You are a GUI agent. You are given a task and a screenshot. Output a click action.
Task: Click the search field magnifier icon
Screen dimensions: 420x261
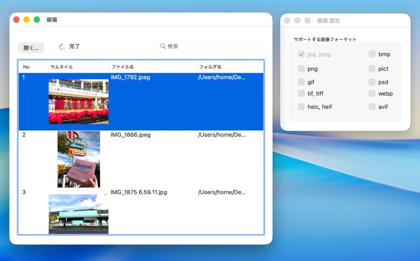click(163, 46)
